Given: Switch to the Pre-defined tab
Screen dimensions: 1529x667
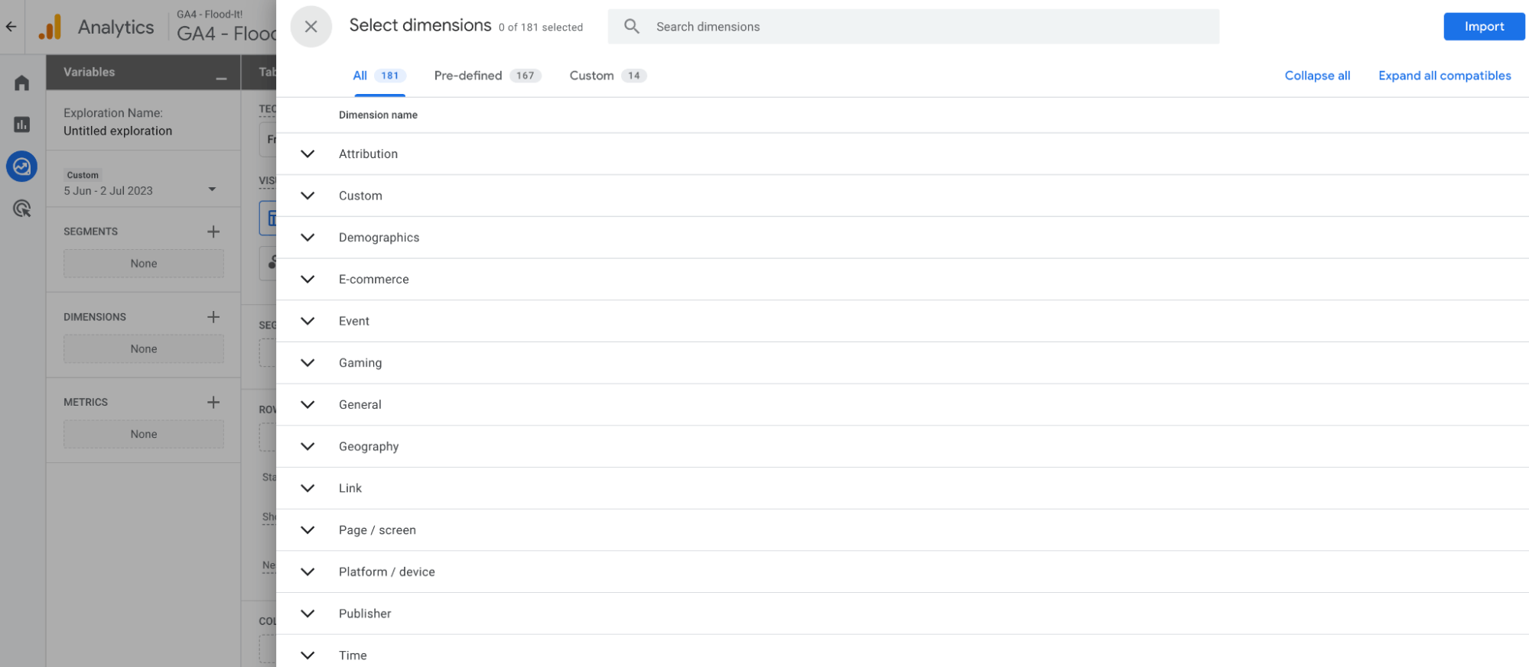Looking at the screenshot, I should coord(487,76).
